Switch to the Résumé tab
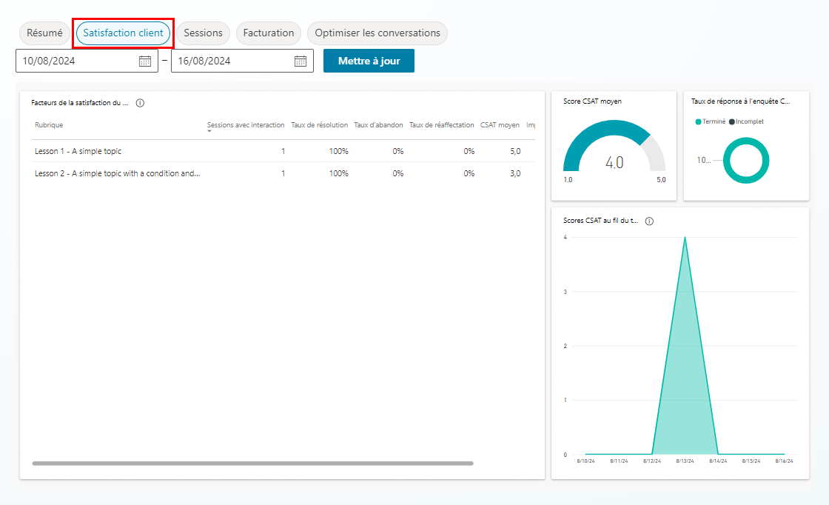This screenshot has width=829, height=505. (x=44, y=33)
